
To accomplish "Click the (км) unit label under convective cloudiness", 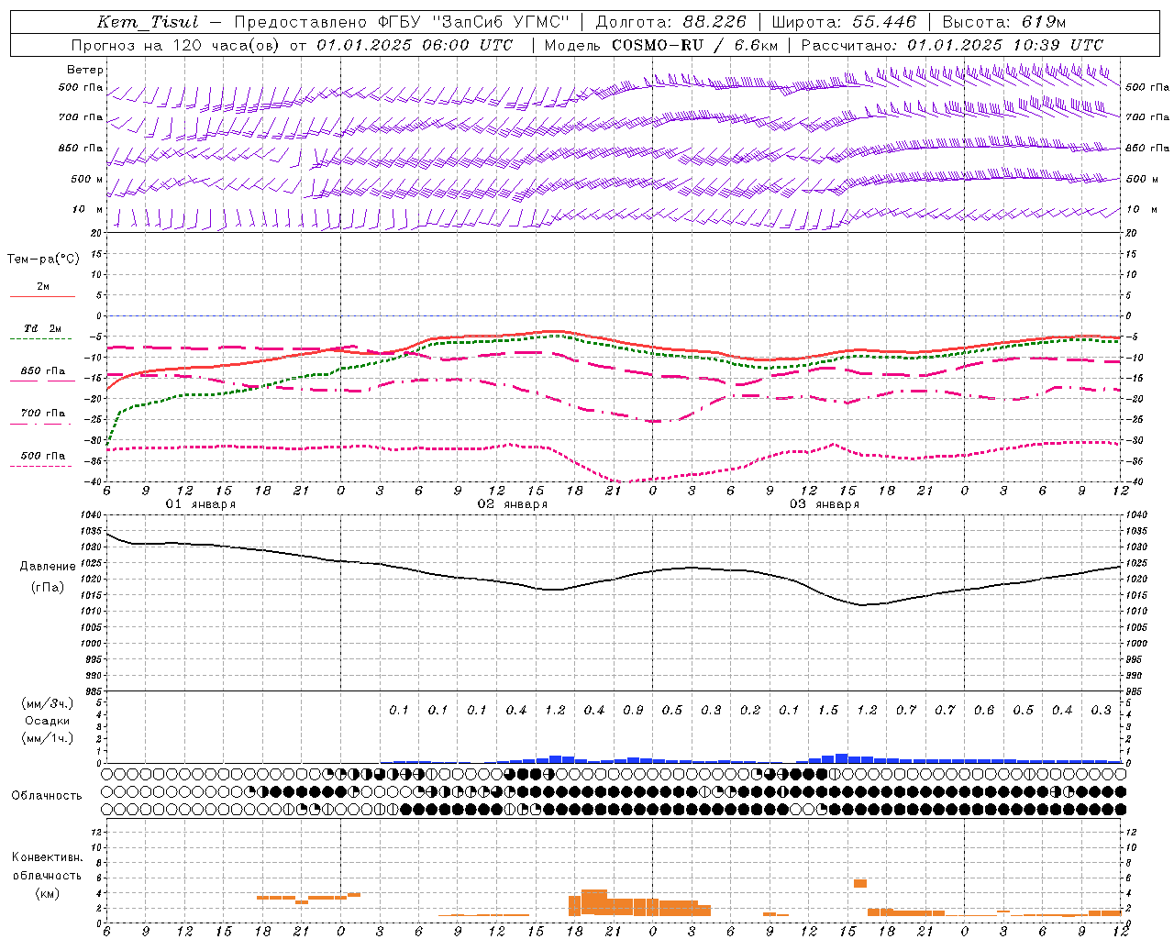I will click(47, 893).
